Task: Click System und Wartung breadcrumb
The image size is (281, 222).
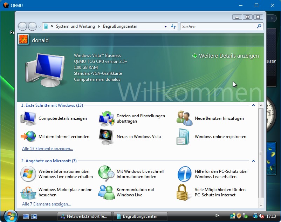Action: (x=75, y=26)
